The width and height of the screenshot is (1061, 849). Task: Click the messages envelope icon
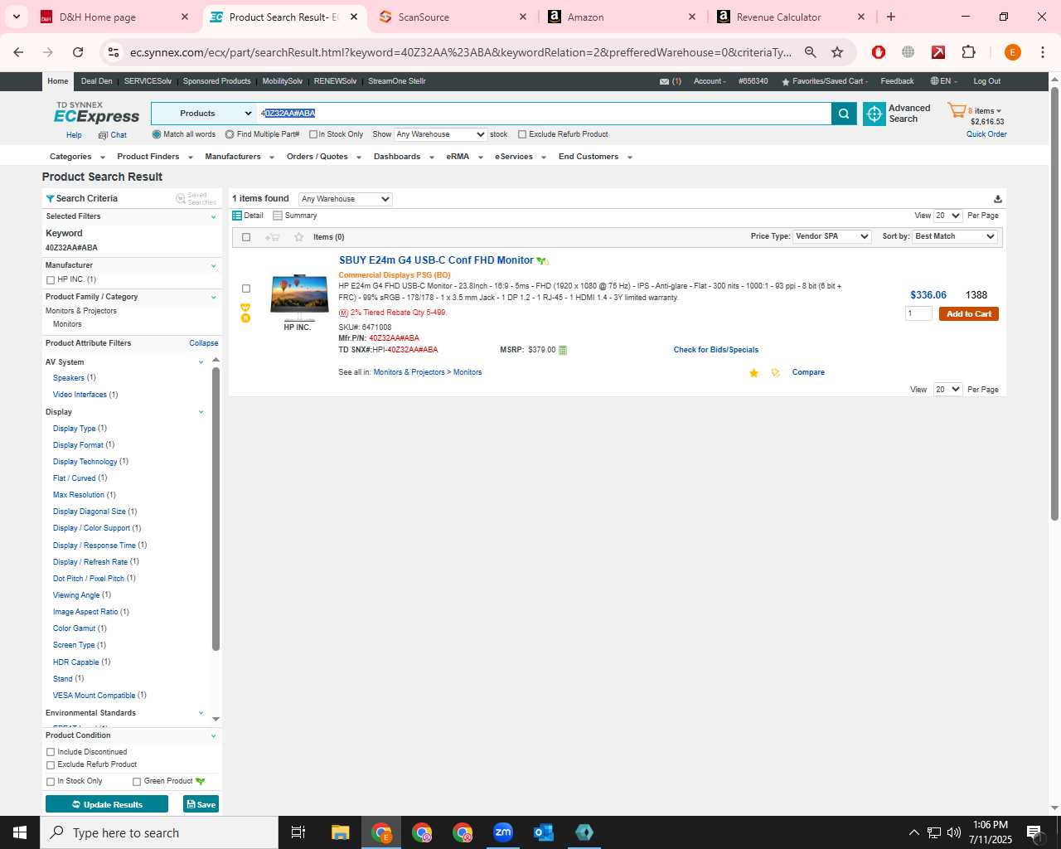664,81
